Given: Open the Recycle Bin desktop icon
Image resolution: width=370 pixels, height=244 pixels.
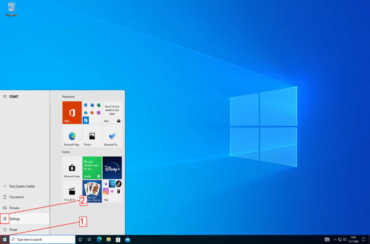Looking at the screenshot, I should point(12,9).
